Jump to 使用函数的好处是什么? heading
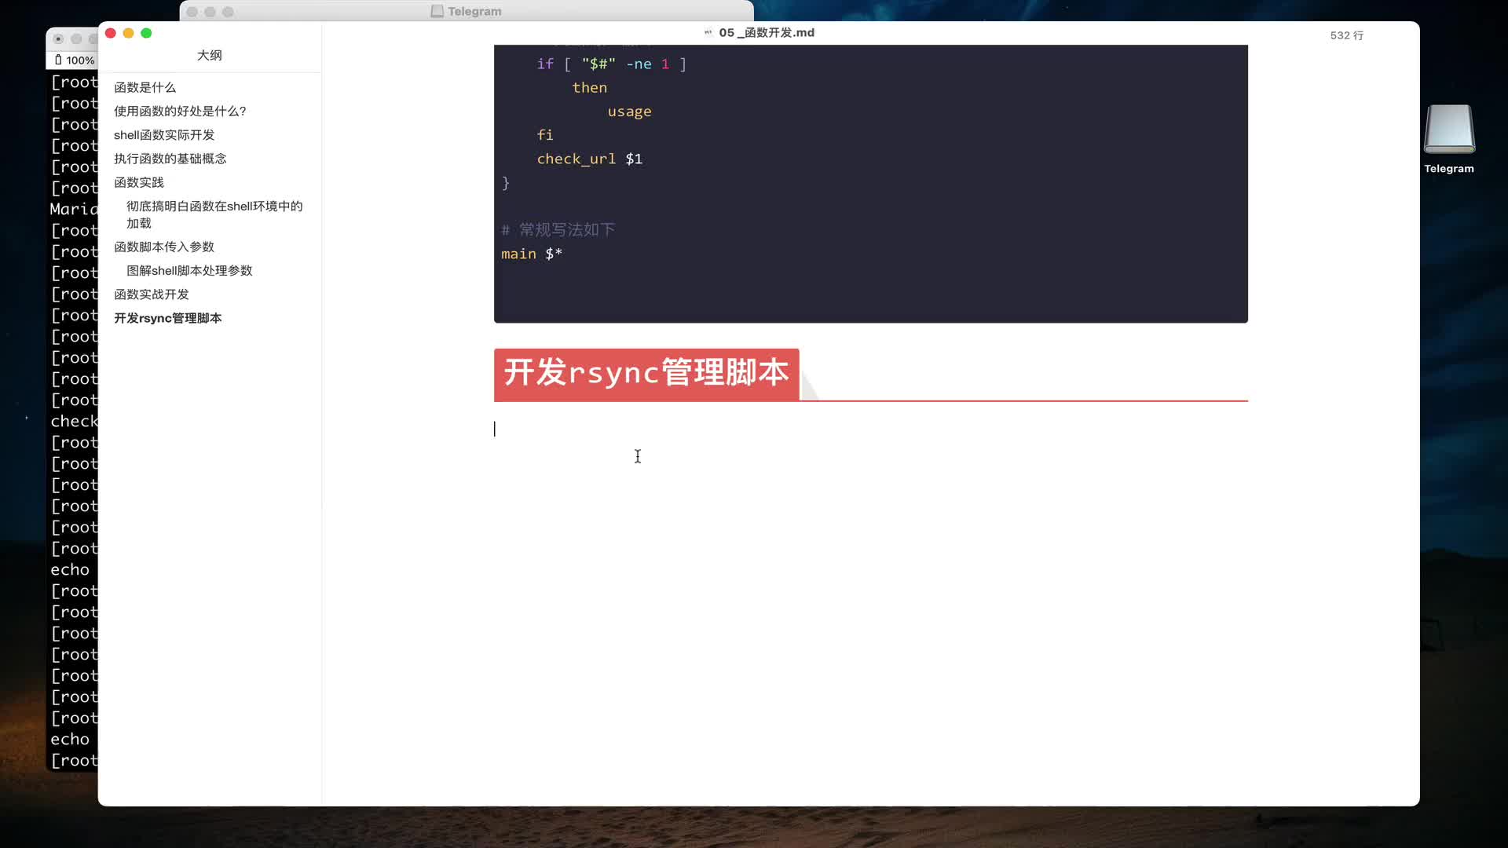Viewport: 1508px width, 848px height. (180, 111)
